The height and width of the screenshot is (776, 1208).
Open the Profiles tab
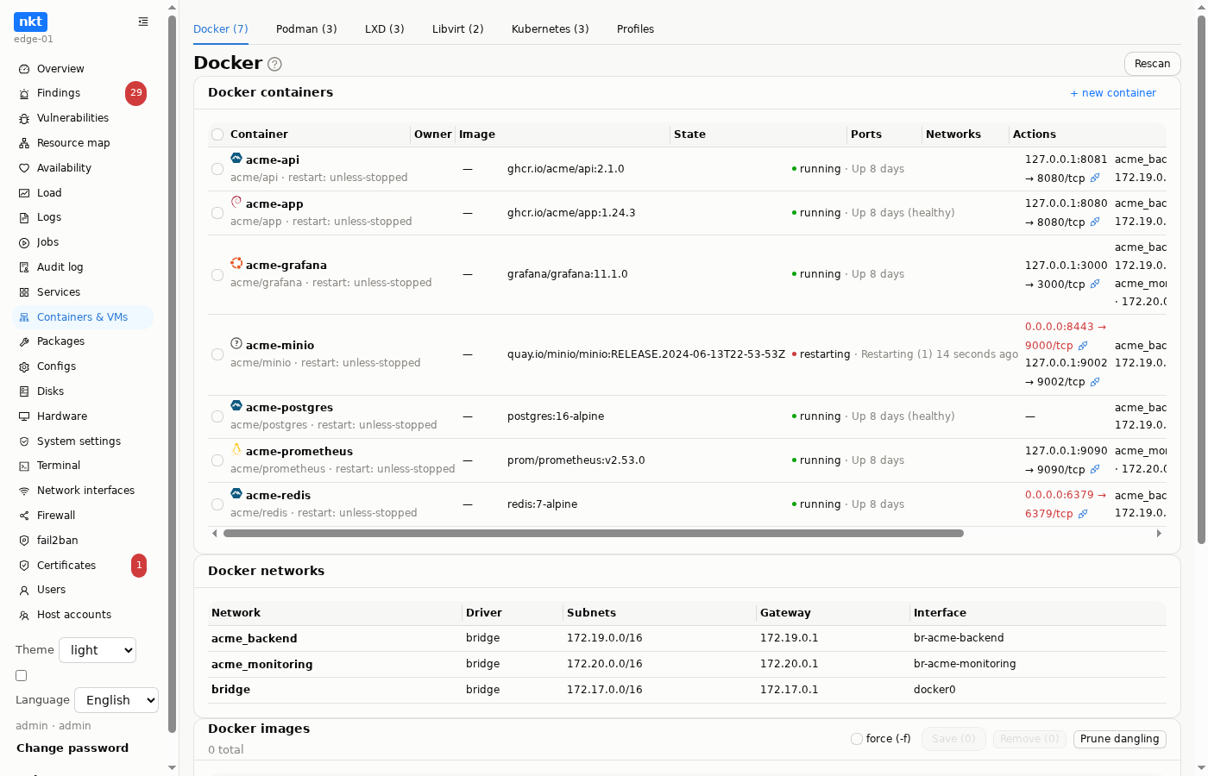point(635,29)
